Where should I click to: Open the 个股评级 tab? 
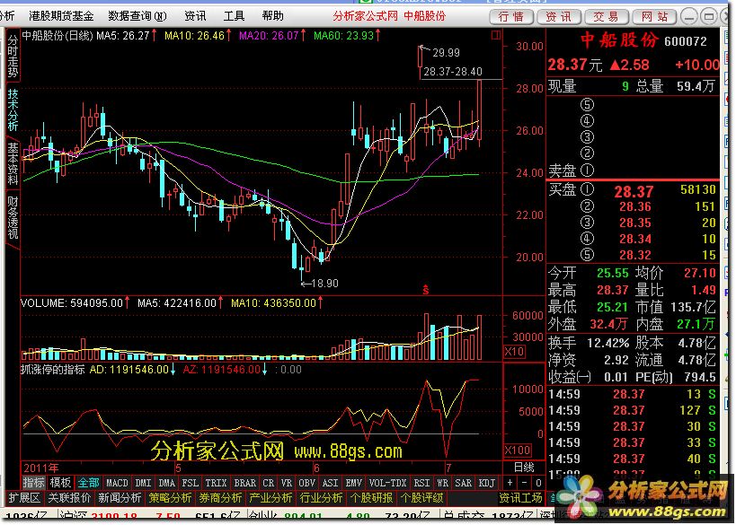click(422, 498)
